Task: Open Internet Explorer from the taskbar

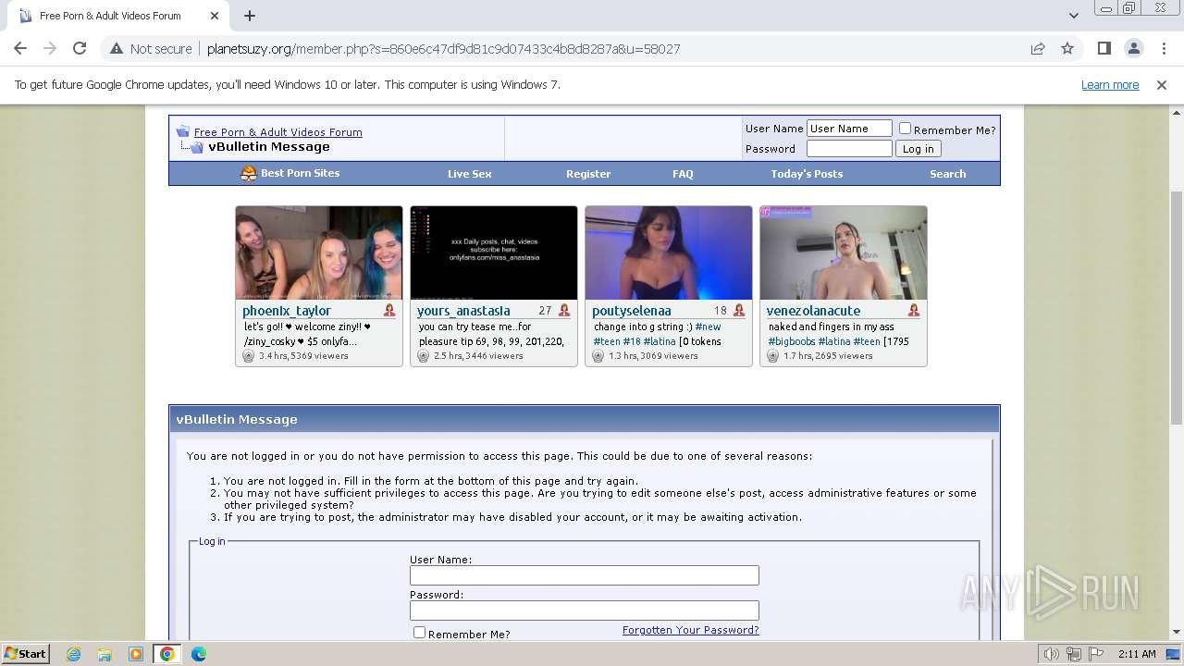Action: pyautogui.click(x=74, y=654)
